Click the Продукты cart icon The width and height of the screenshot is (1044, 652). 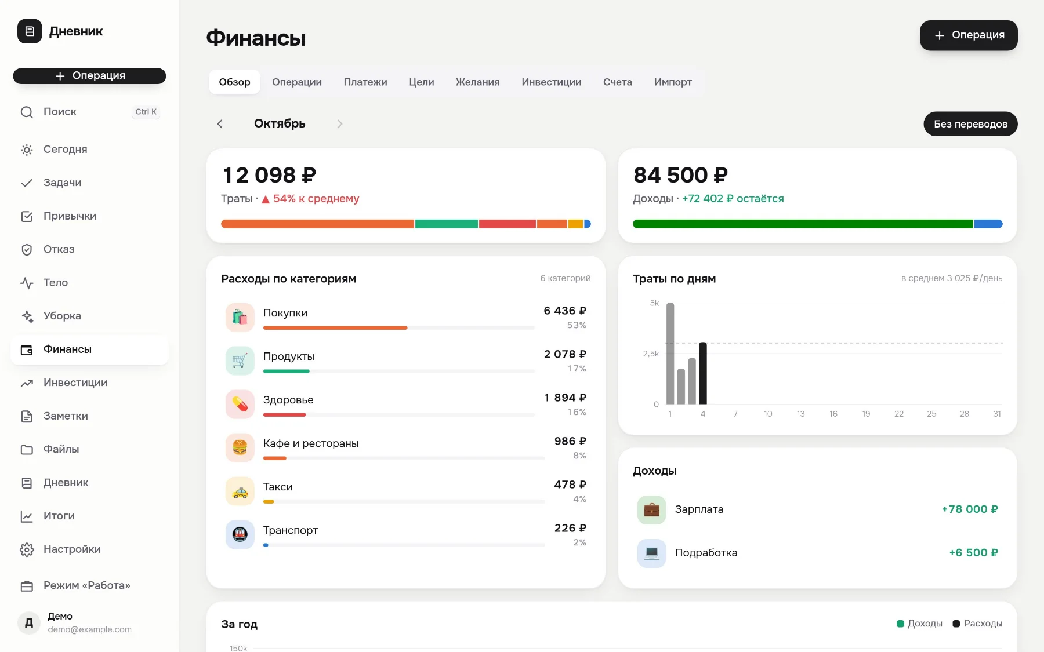click(240, 360)
